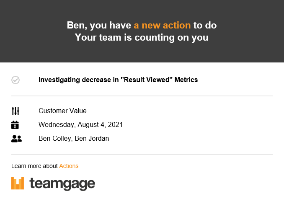Click 'Ben, you have' greeting text
Screen dimensions: 284x204
(99, 25)
